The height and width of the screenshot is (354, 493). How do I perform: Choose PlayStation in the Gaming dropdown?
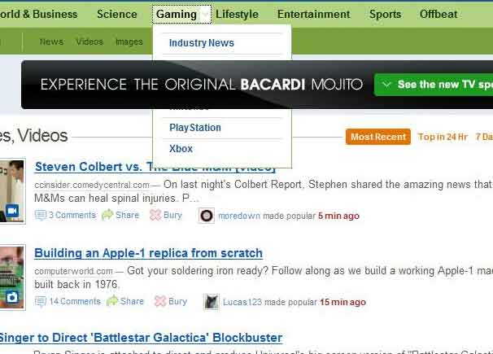click(x=195, y=128)
